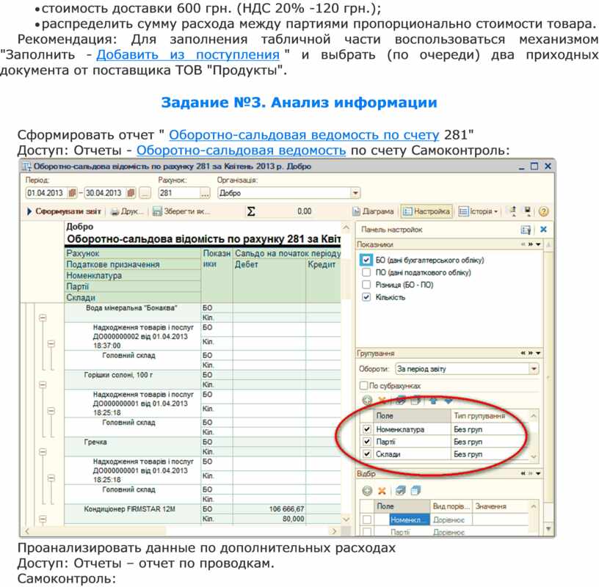The width and height of the screenshot is (599, 587).
Task: Open the Показники section dropdown arrow
Action: (538, 244)
